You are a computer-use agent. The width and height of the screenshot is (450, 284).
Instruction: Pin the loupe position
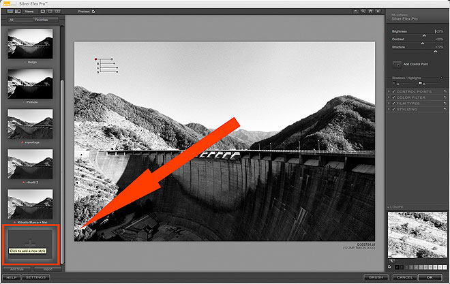392,261
